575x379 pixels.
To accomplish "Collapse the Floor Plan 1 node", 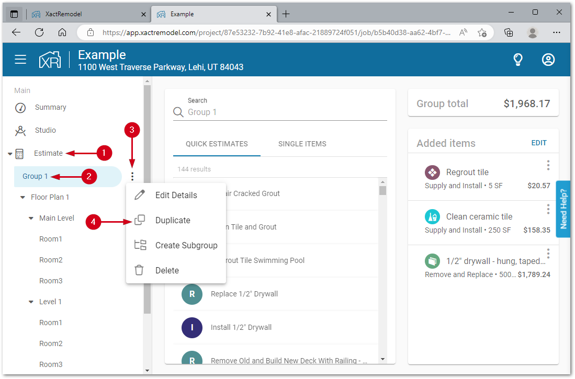I will (22, 198).
